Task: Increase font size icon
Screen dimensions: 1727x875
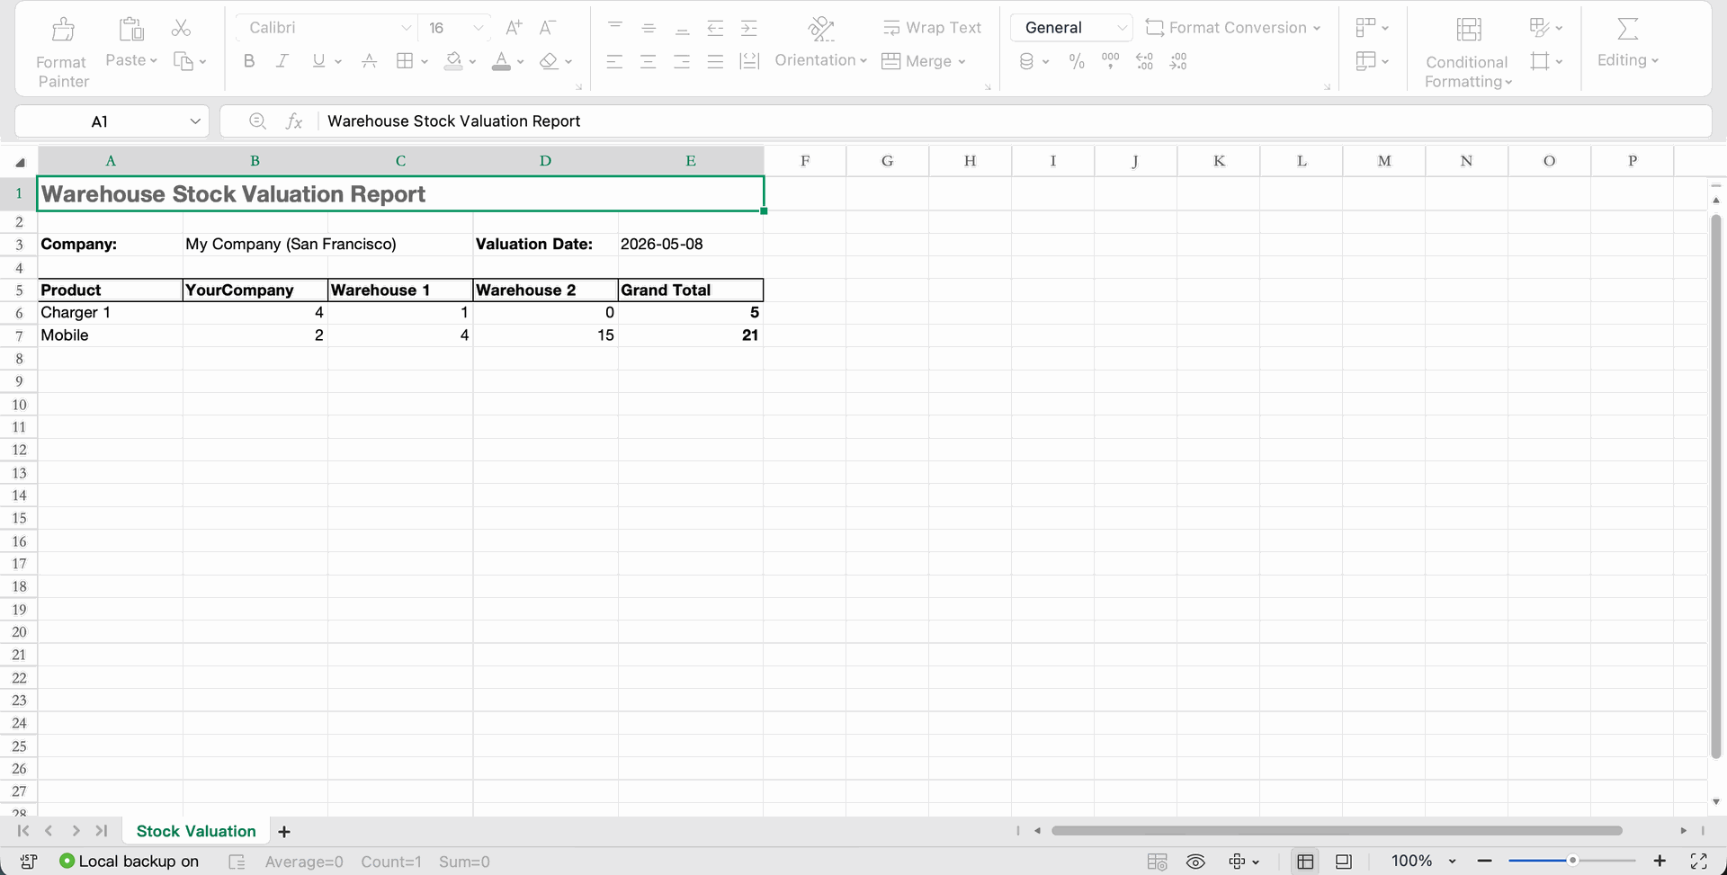Action: (514, 28)
